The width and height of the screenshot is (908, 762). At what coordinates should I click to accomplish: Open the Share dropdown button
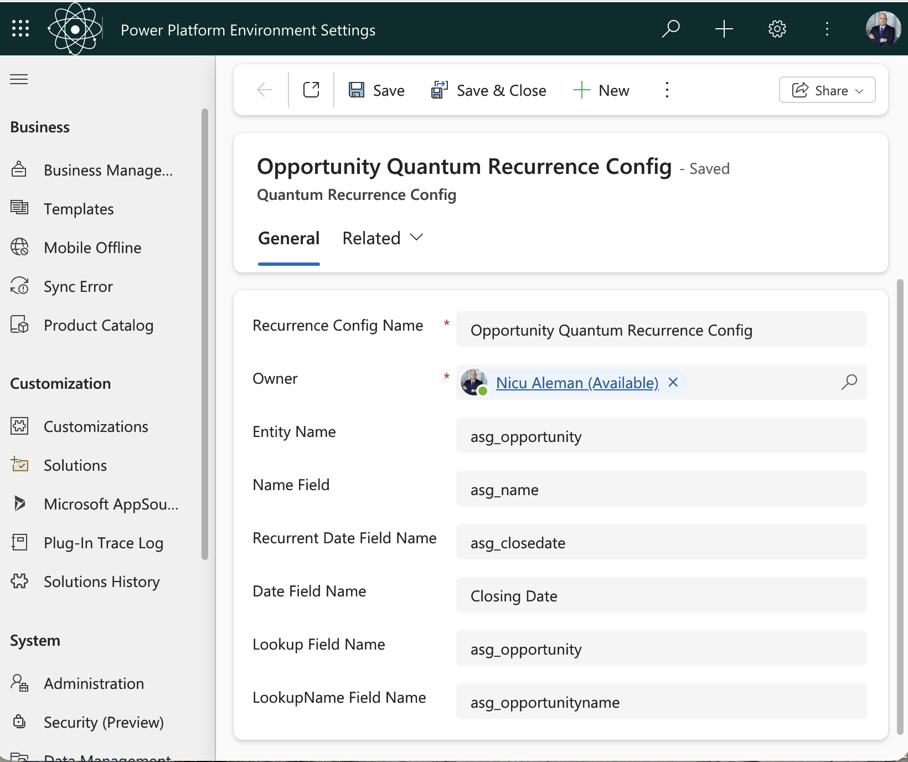[x=827, y=90]
